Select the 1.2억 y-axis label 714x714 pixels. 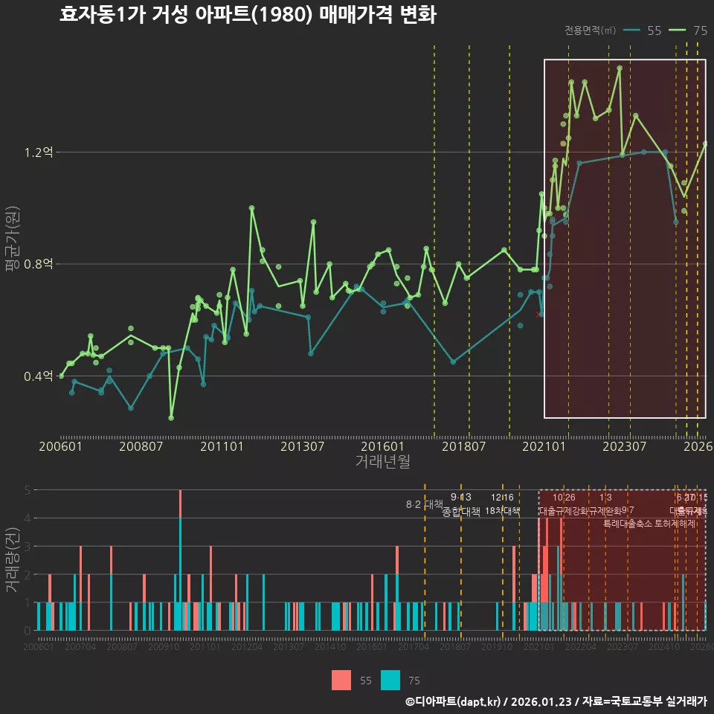[39, 152]
